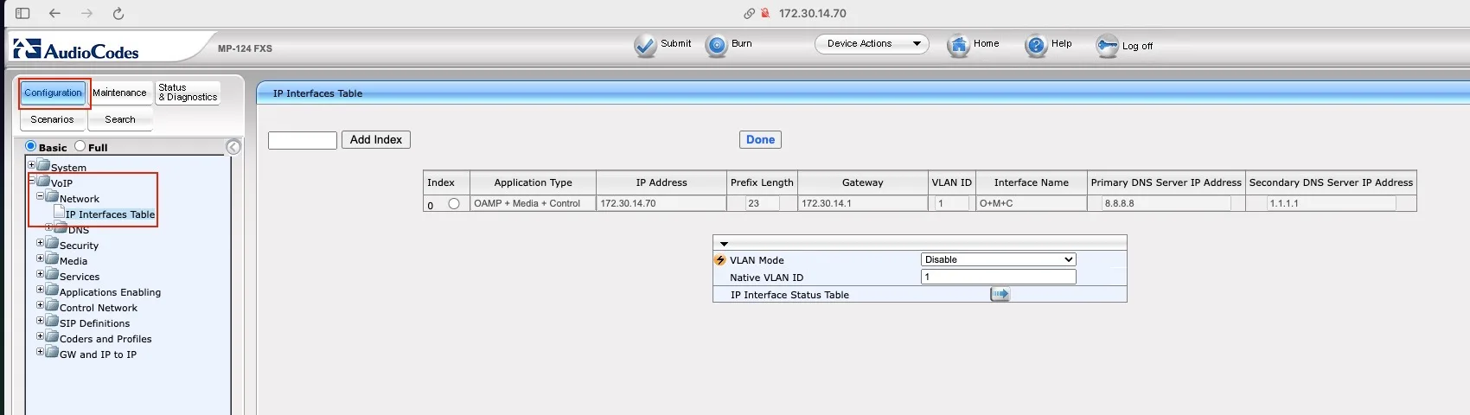
Task: Open the Status & Diagnostics tab
Action: click(188, 93)
